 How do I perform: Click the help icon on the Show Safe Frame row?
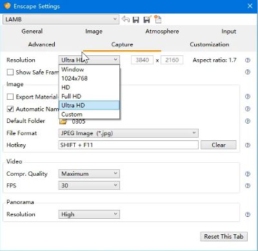(248, 72)
